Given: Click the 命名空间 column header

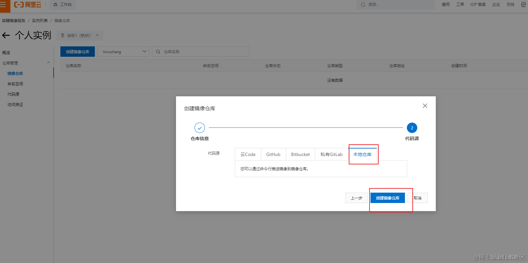Looking at the screenshot, I should coord(211,66).
